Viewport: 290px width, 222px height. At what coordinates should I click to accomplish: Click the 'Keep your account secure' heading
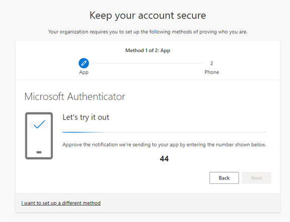(148, 16)
